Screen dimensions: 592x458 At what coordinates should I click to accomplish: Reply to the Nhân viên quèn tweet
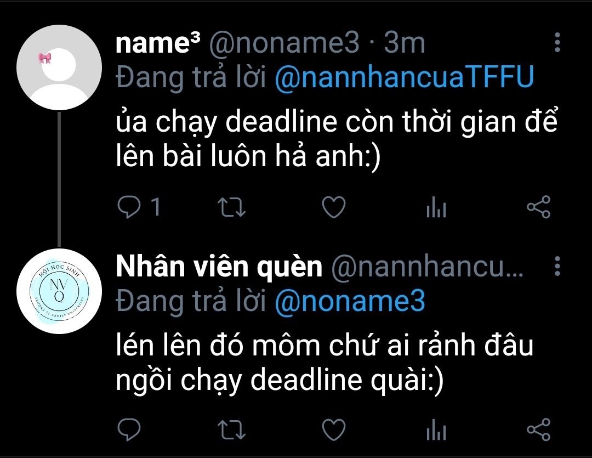[129, 429]
